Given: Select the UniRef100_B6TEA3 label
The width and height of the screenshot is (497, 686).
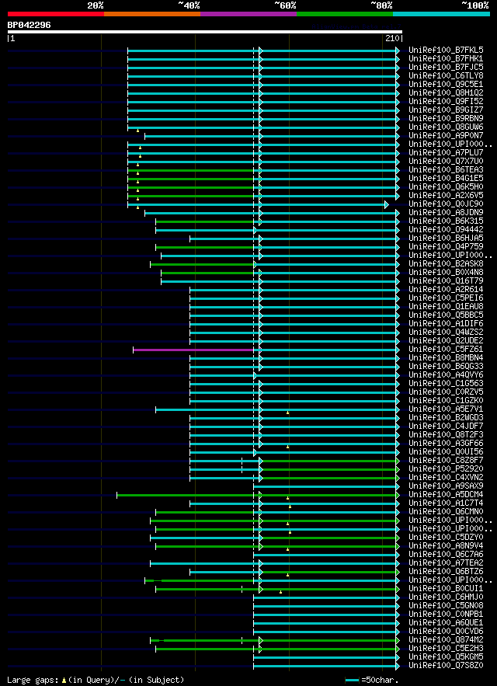Looking at the screenshot, I should tap(446, 169).
